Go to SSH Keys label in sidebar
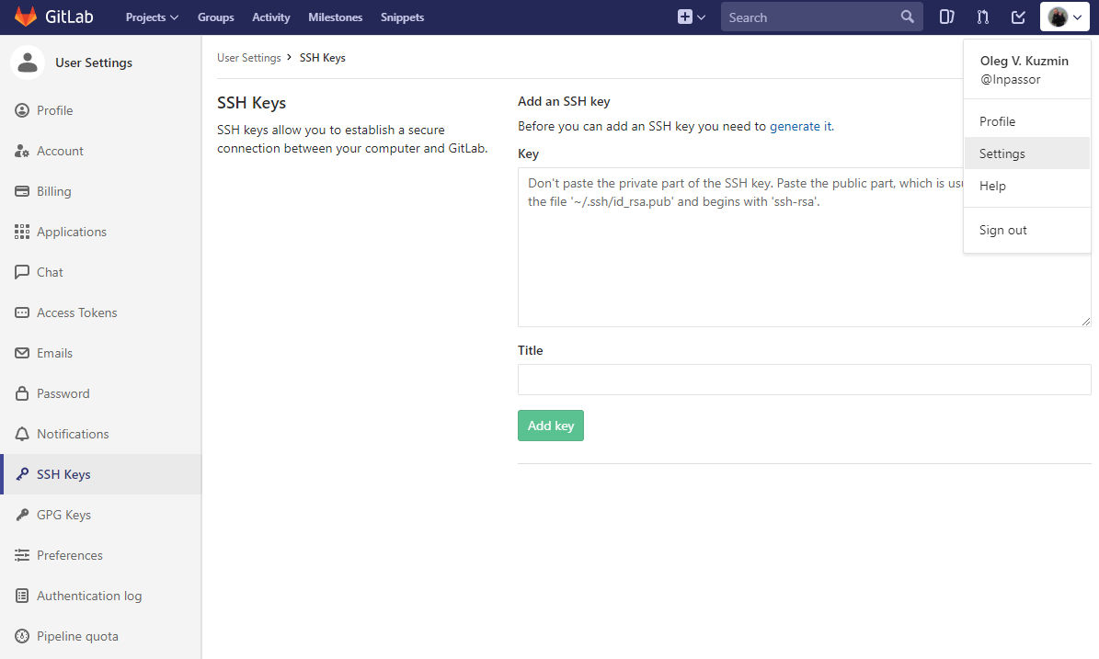 (x=63, y=474)
